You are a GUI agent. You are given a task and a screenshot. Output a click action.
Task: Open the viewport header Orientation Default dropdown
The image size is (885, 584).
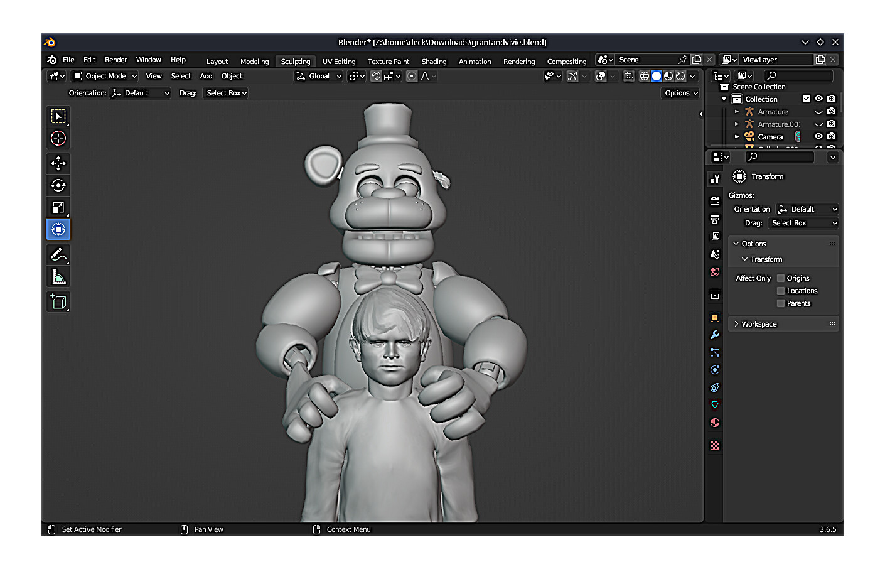click(x=141, y=93)
